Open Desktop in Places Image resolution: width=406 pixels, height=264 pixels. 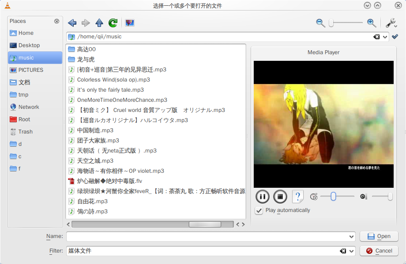coord(35,45)
